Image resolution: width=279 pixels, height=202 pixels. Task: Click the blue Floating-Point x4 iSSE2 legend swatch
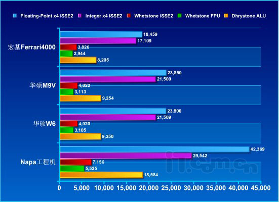point(15,16)
